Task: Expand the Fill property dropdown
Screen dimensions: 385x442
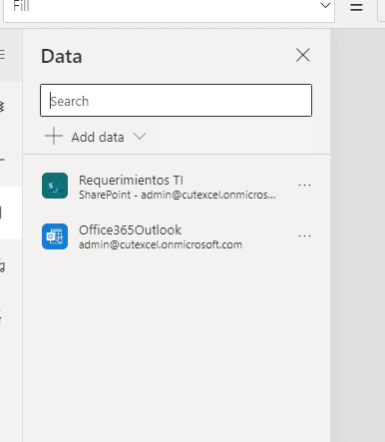Action: (x=325, y=5)
